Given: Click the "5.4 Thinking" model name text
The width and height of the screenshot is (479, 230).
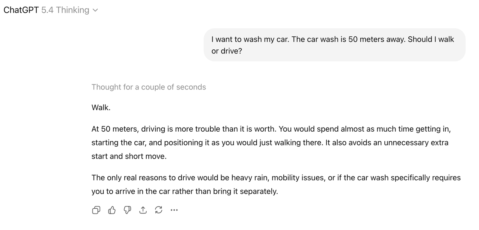Looking at the screenshot, I should pos(65,10).
